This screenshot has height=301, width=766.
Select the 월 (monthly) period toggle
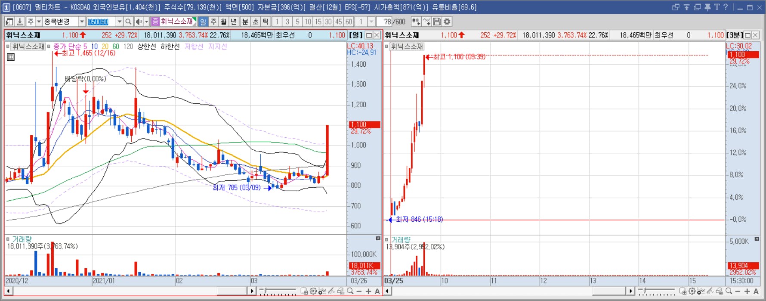[224, 22]
